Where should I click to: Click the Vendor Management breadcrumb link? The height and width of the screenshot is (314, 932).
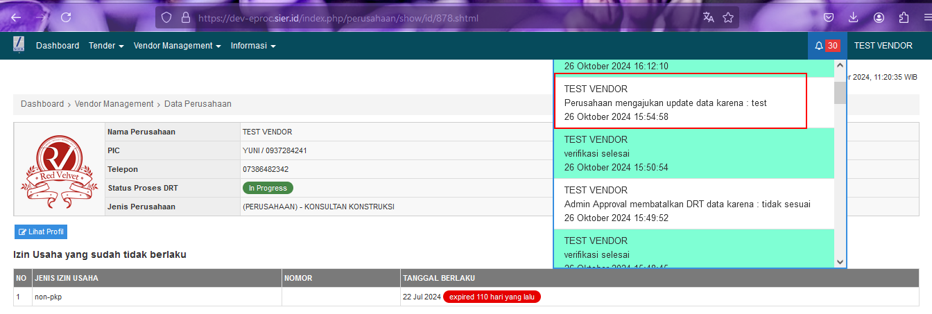pos(114,104)
